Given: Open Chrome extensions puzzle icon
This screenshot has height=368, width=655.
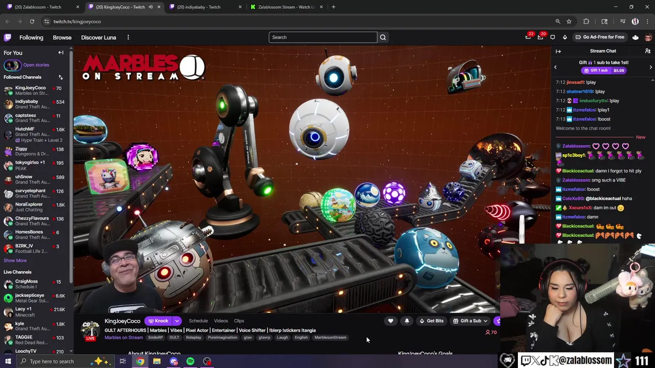Looking at the screenshot, I should [586, 21].
